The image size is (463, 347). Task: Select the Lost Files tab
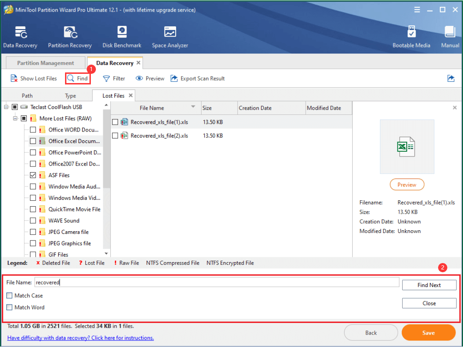113,96
